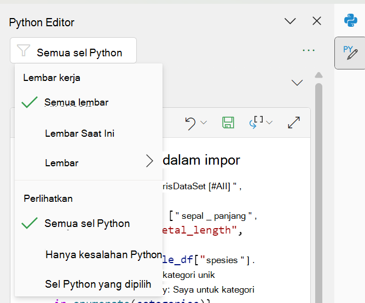Click the undo arrow icon
The height and width of the screenshot is (303, 365).
tap(190, 123)
